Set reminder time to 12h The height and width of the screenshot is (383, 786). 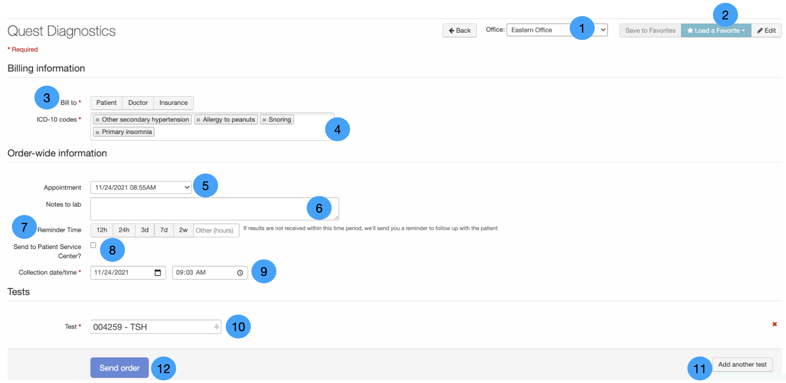tap(102, 230)
